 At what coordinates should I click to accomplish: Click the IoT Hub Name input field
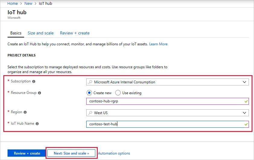167,124
